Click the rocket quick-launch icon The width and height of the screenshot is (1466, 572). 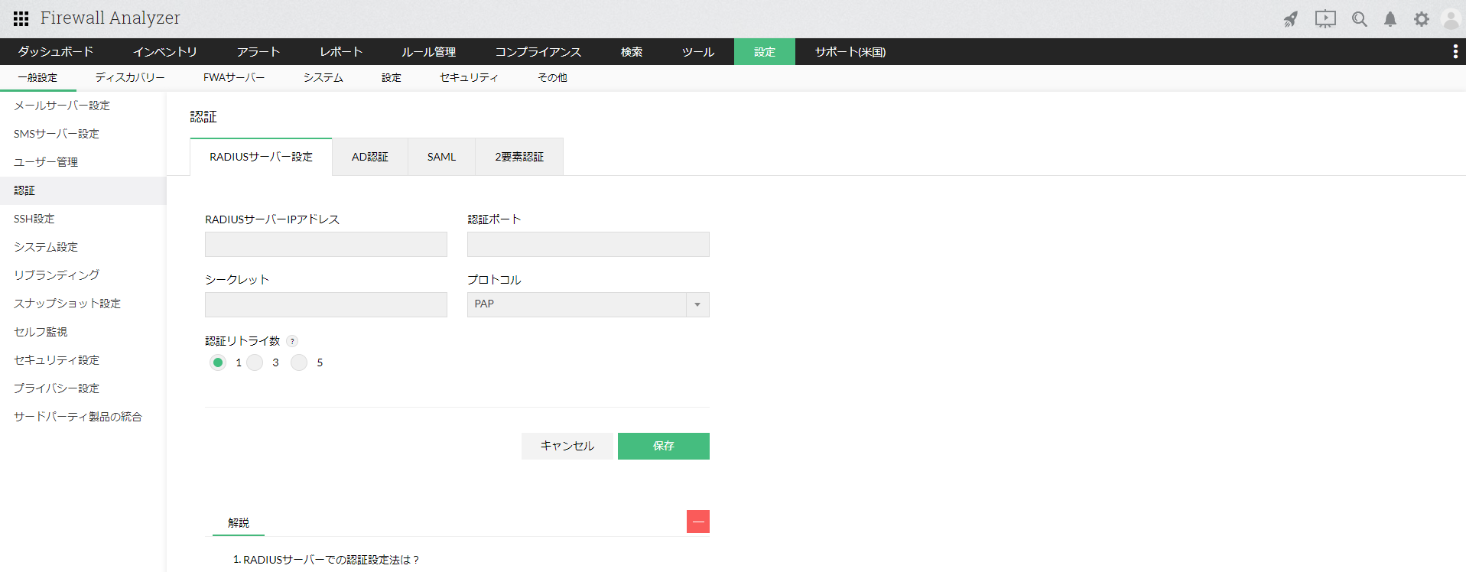click(1291, 19)
